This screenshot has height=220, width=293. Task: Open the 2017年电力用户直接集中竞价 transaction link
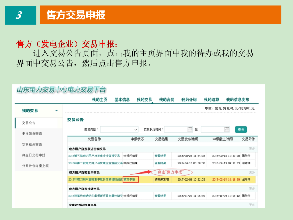tap(95, 179)
